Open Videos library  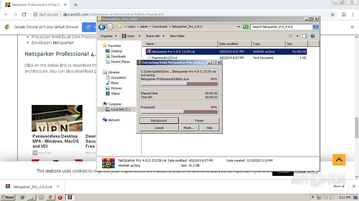click(x=115, y=94)
